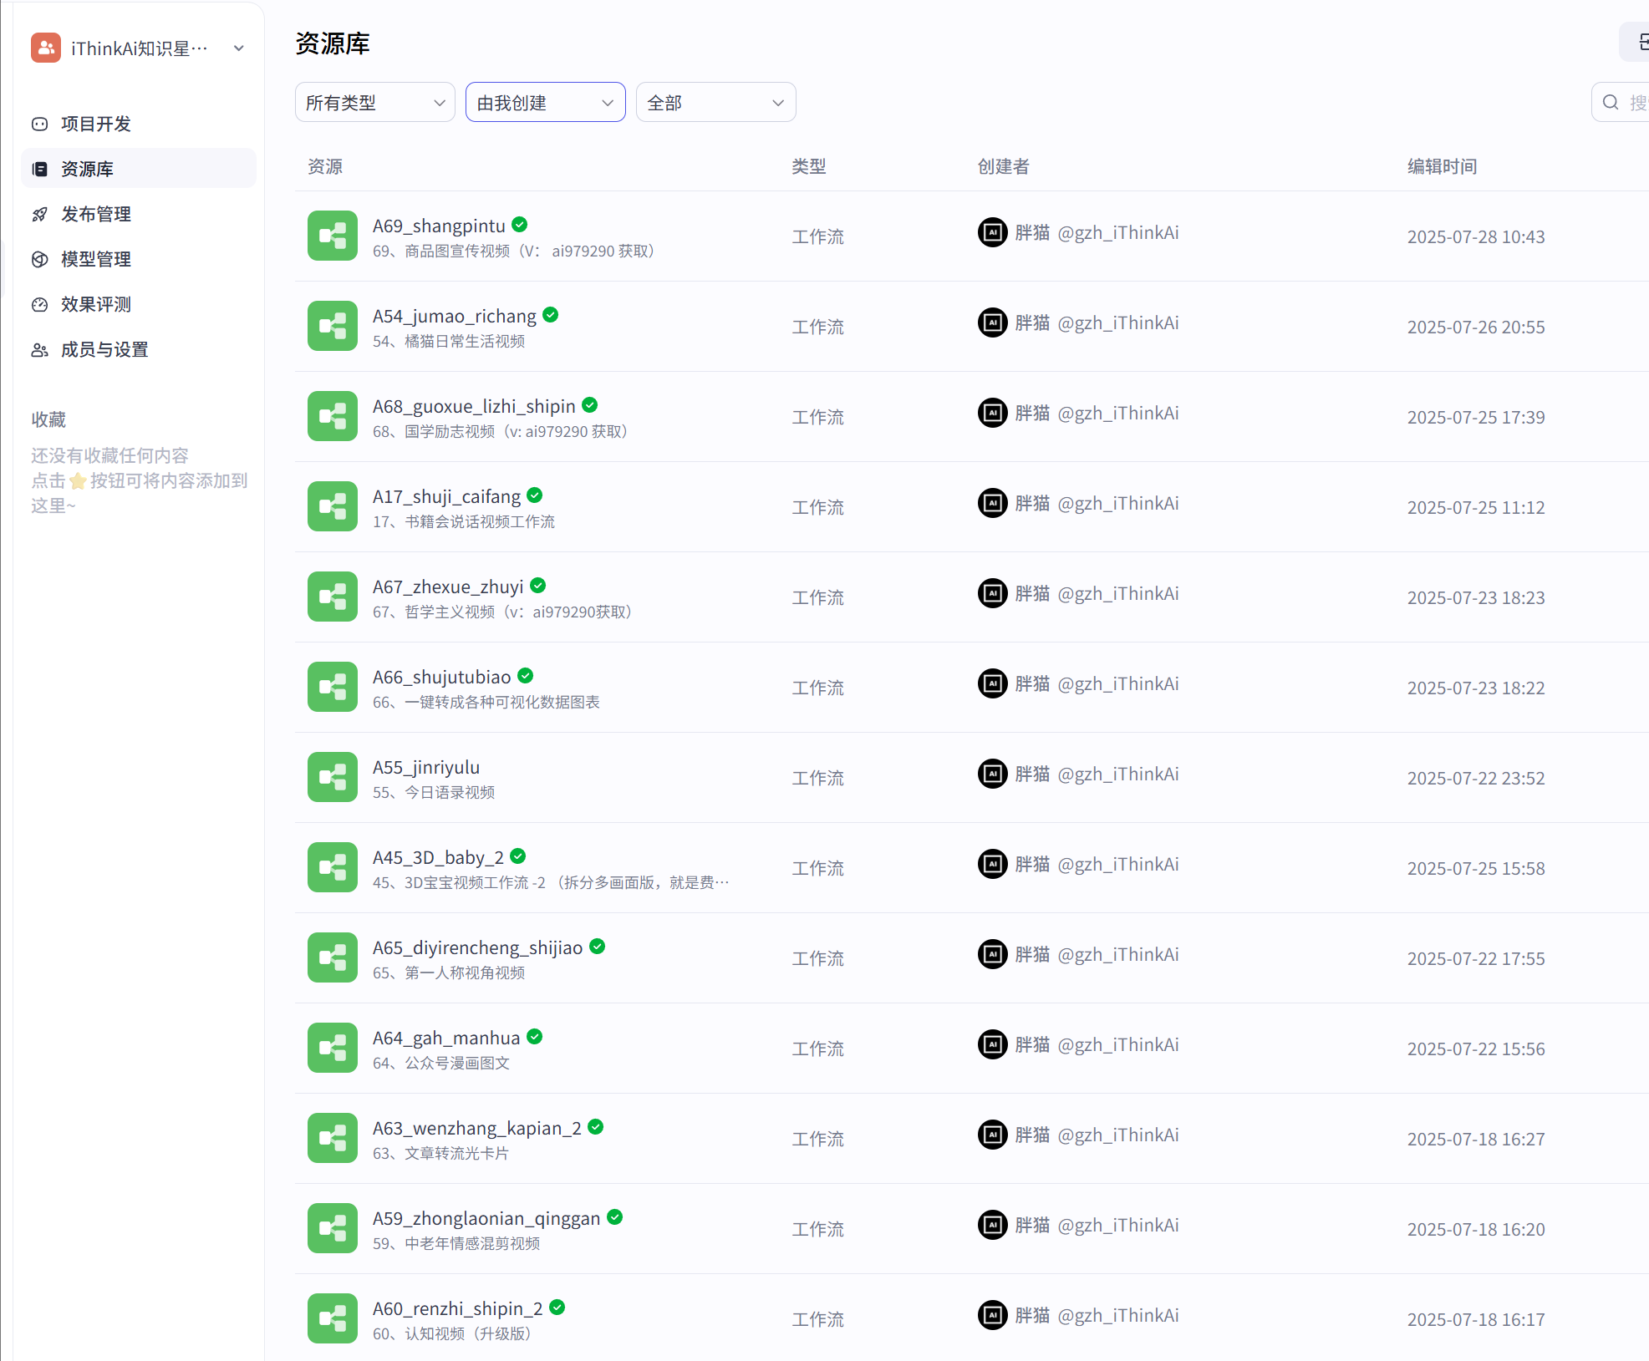The image size is (1649, 1361).
Task: Select 资源库 in the sidebar
Action: (139, 169)
